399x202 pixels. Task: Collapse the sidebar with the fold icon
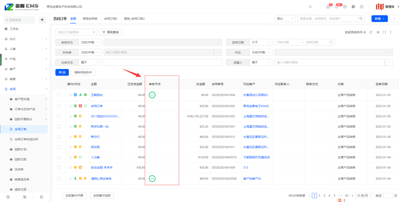[41, 197]
